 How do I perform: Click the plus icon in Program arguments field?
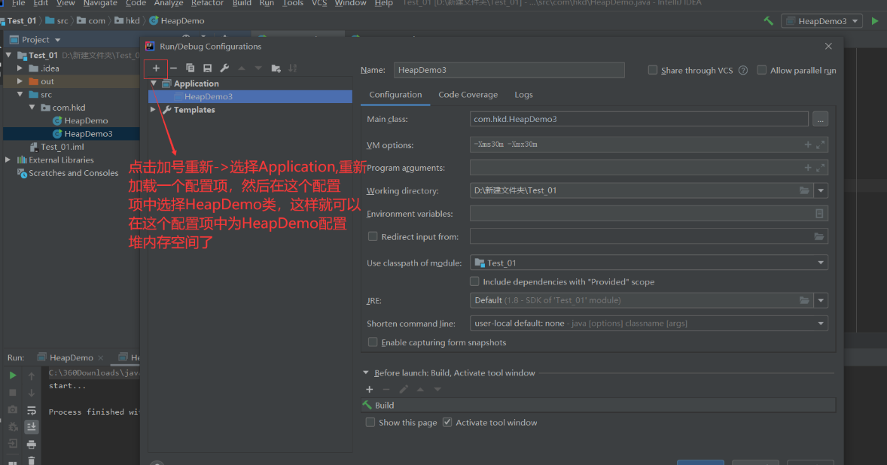click(808, 168)
